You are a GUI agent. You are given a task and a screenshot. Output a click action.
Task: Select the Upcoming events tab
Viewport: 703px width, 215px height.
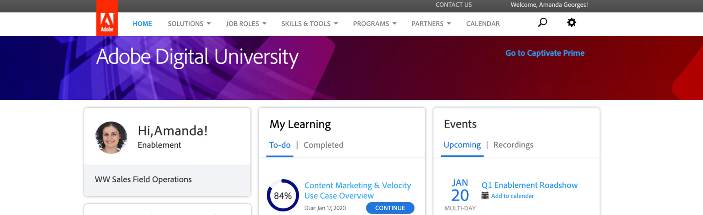tap(462, 145)
